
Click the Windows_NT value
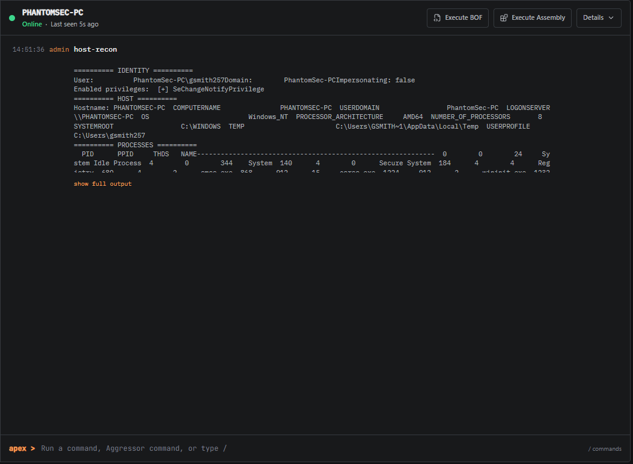point(268,117)
